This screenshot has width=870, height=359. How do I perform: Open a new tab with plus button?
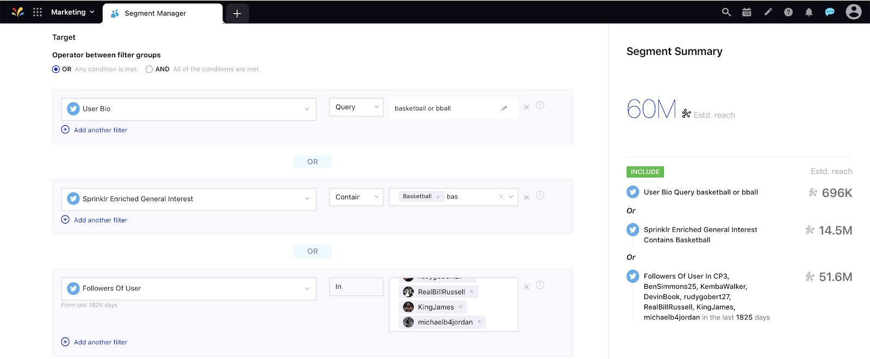tap(237, 14)
